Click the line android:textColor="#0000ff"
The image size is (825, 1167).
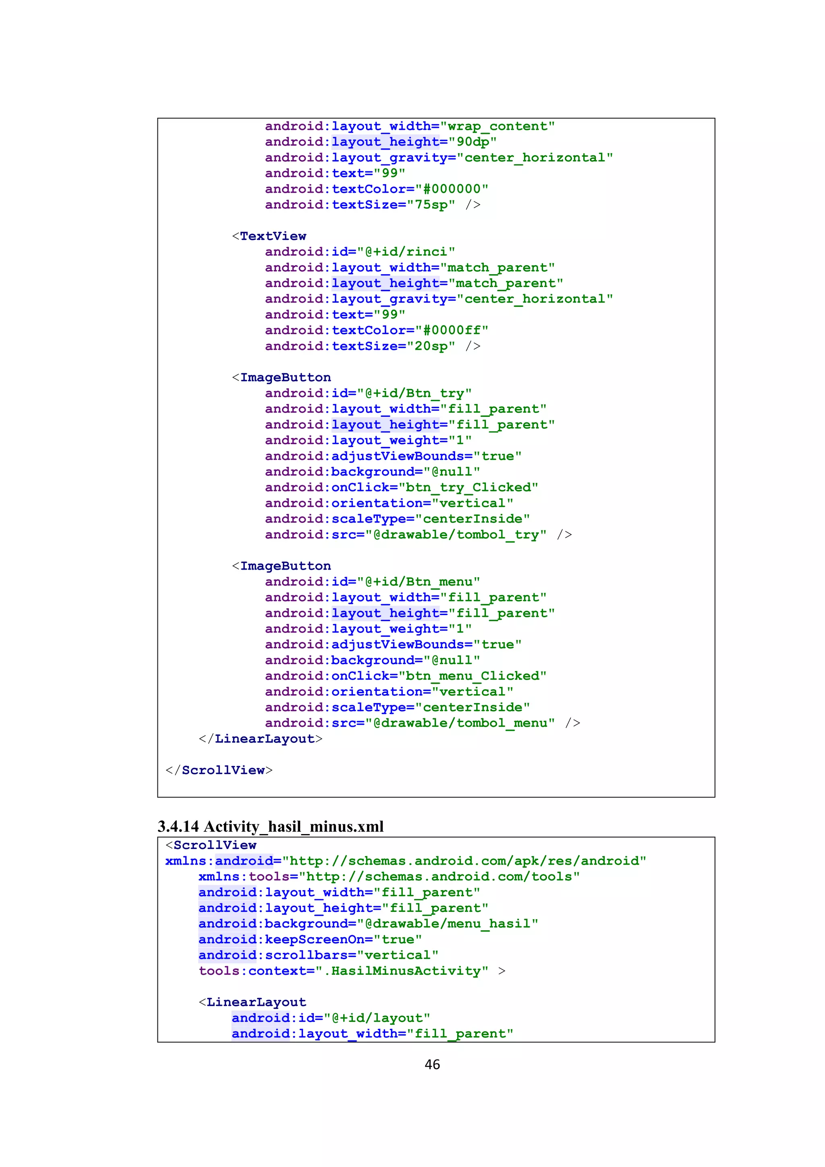tap(376, 330)
